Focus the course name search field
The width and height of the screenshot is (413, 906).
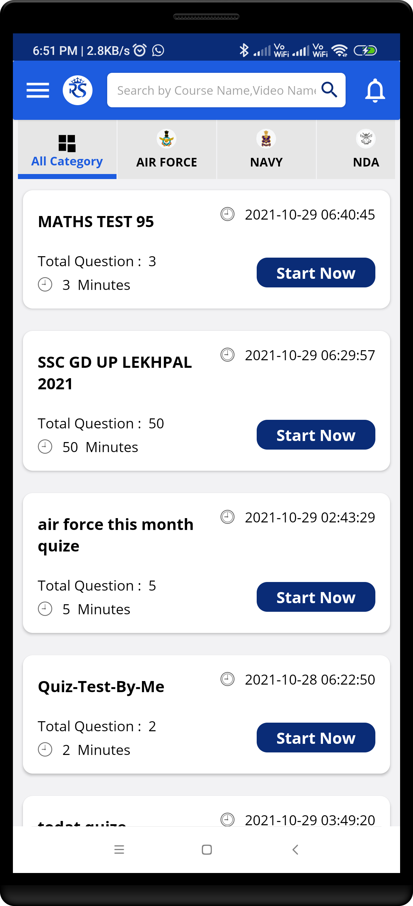[x=217, y=90]
